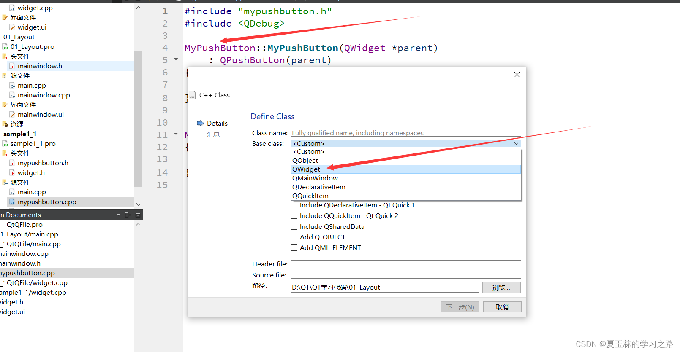Open widget.ui in project tree

pyautogui.click(x=32, y=27)
